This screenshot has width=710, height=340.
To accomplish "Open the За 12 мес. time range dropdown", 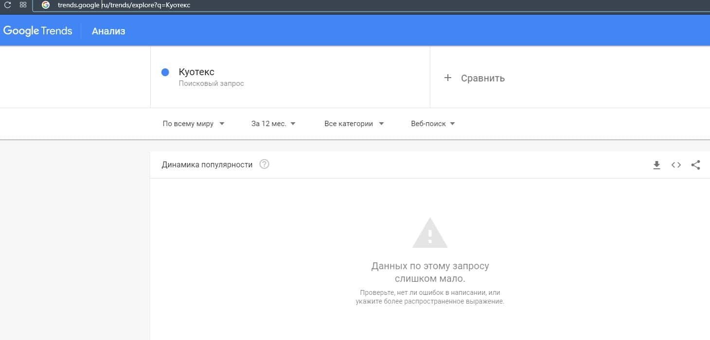I will pos(273,124).
